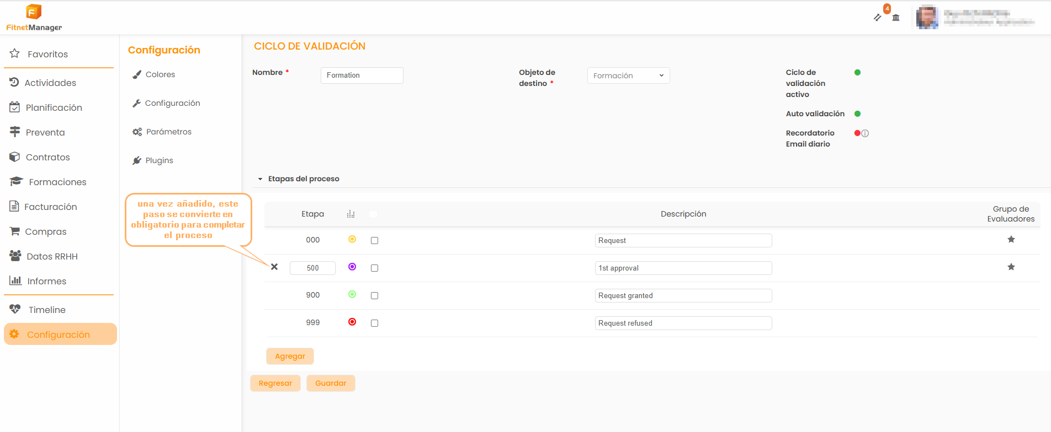Tick the checkbox on the 999 row
Image resolution: width=1051 pixels, height=432 pixels.
374,323
